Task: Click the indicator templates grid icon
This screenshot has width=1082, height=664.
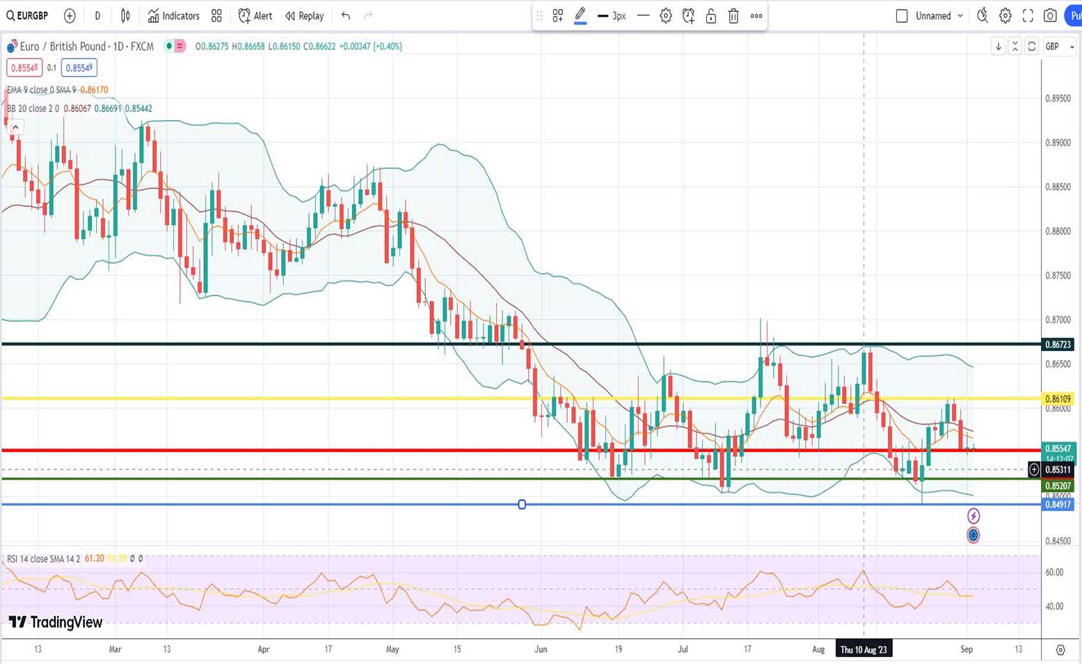Action: click(x=216, y=15)
